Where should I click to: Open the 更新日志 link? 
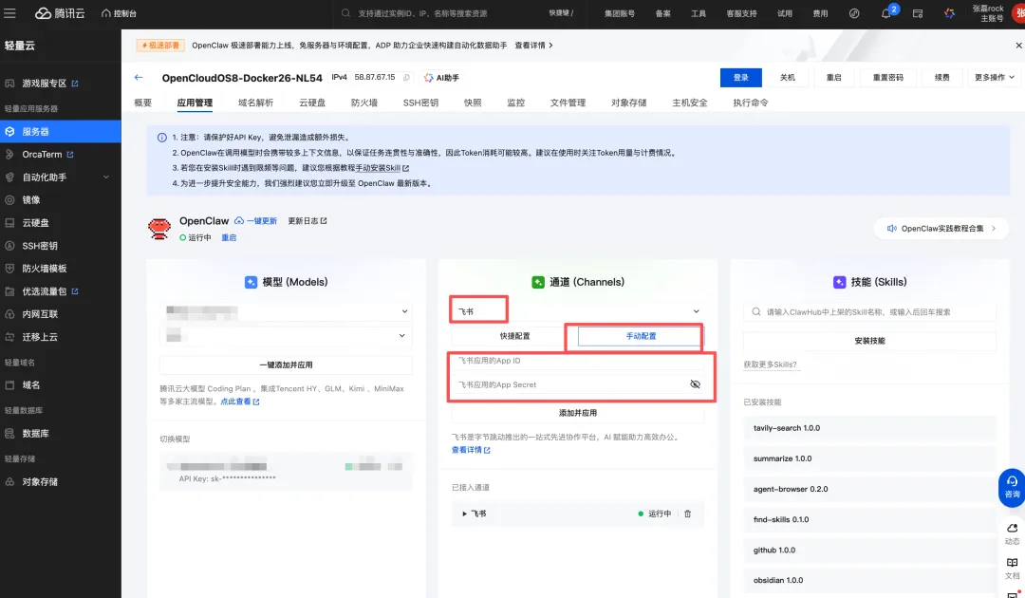pyautogui.click(x=307, y=221)
